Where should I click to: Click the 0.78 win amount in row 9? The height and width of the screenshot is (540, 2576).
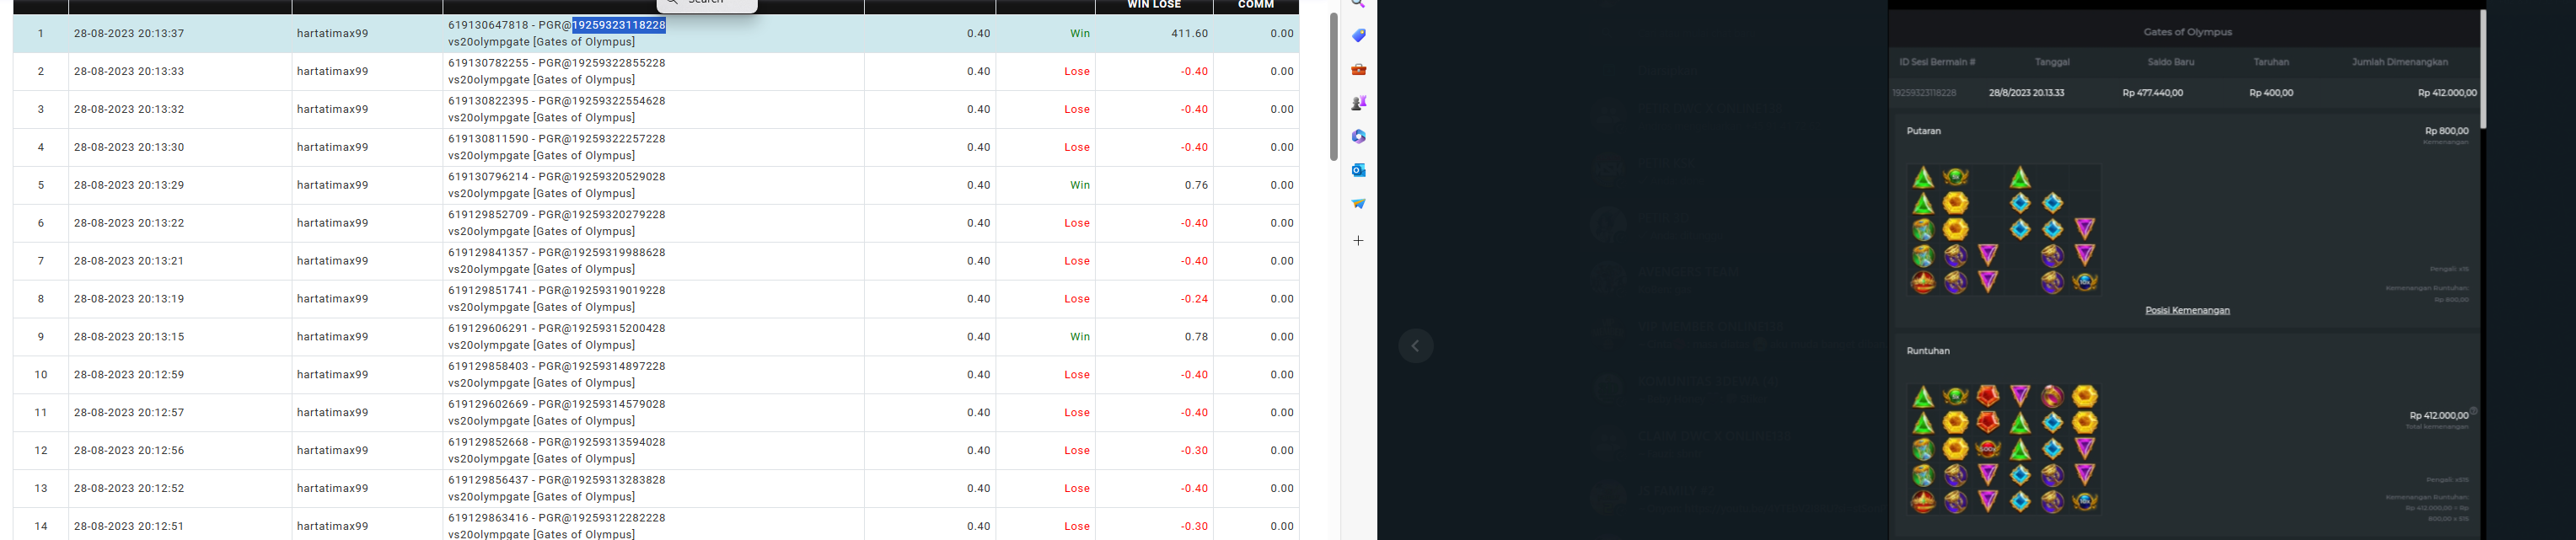tap(1196, 337)
